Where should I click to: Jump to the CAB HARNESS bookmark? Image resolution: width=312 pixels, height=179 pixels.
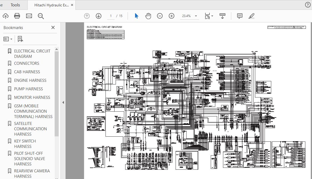coord(27,72)
